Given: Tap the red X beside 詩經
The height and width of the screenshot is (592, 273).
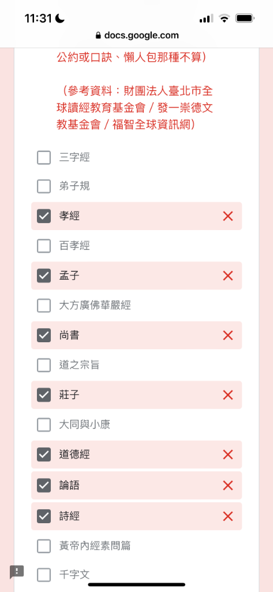Looking at the screenshot, I should click(228, 516).
